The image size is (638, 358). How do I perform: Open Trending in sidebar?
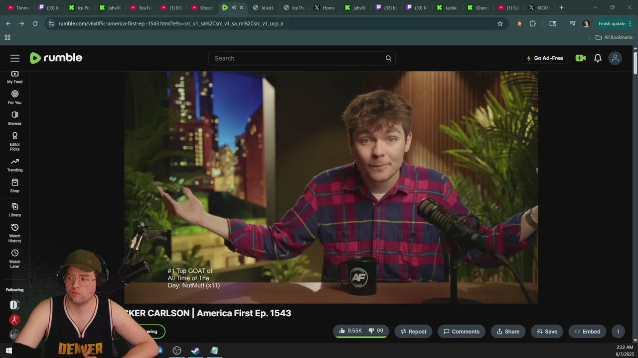pos(14,165)
